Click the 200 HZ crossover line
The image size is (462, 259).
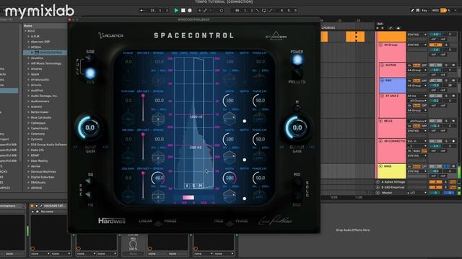click(x=194, y=145)
